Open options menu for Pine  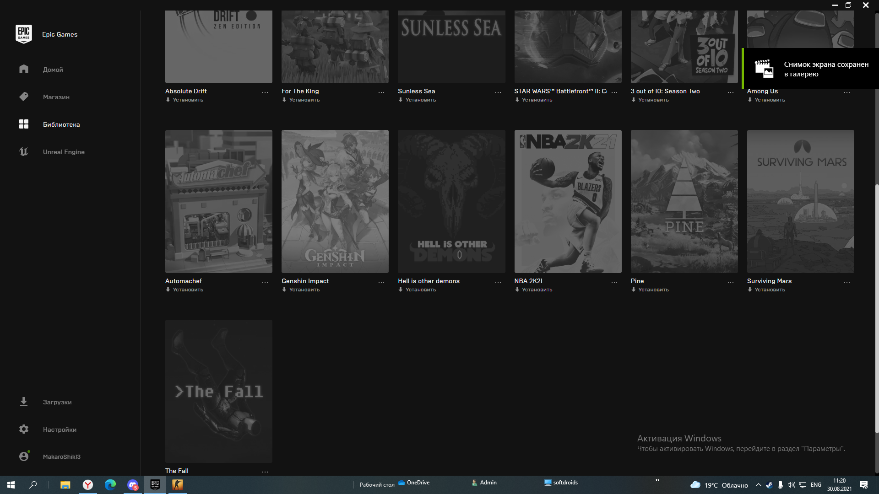(731, 282)
